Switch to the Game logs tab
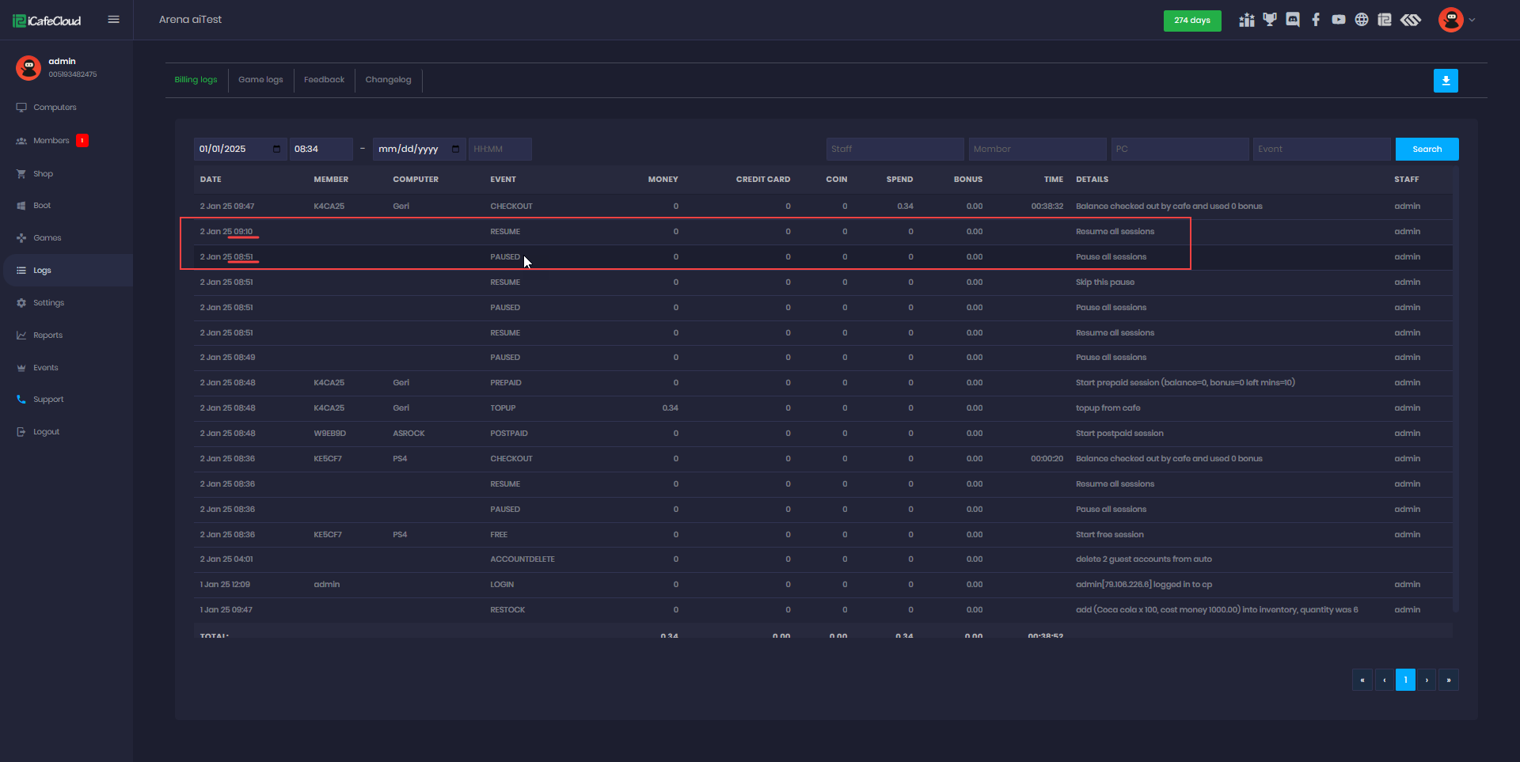This screenshot has width=1520, height=762. click(260, 80)
